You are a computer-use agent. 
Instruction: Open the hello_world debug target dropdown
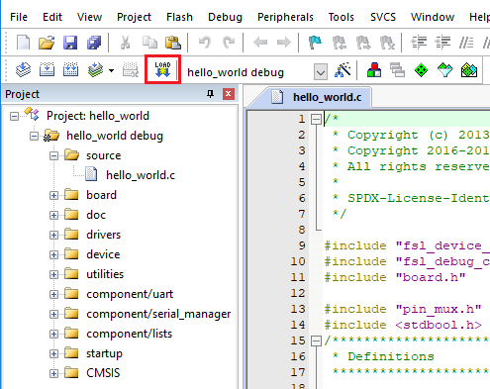(321, 72)
